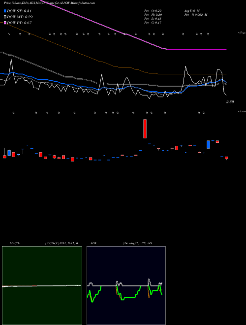Click the 'Pre C: 0.17' value
The width and height of the screenshot is (246, 325).
click(153, 23)
